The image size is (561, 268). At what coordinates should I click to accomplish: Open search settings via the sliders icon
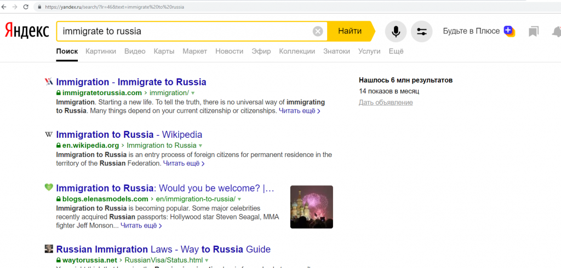(x=422, y=31)
